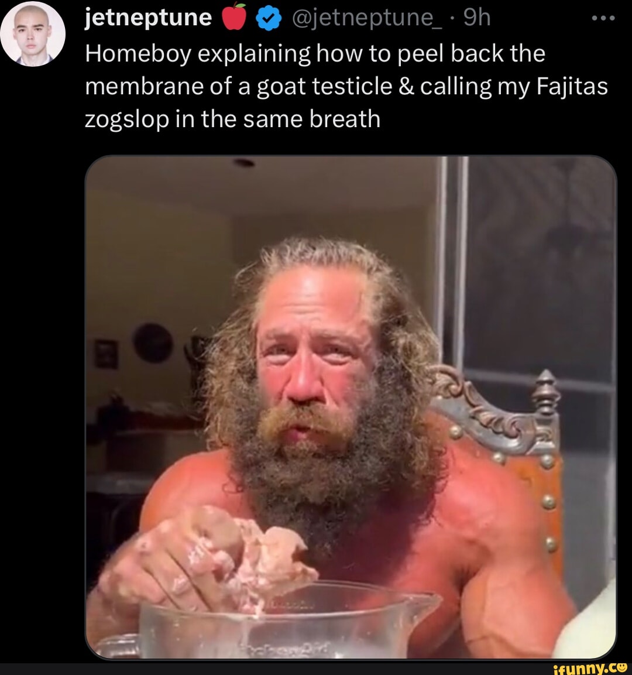
Task: Click the red apple emoji
Action: [234, 17]
